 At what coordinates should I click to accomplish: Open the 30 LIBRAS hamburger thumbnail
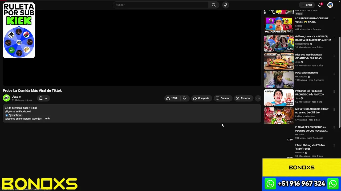[279, 61]
